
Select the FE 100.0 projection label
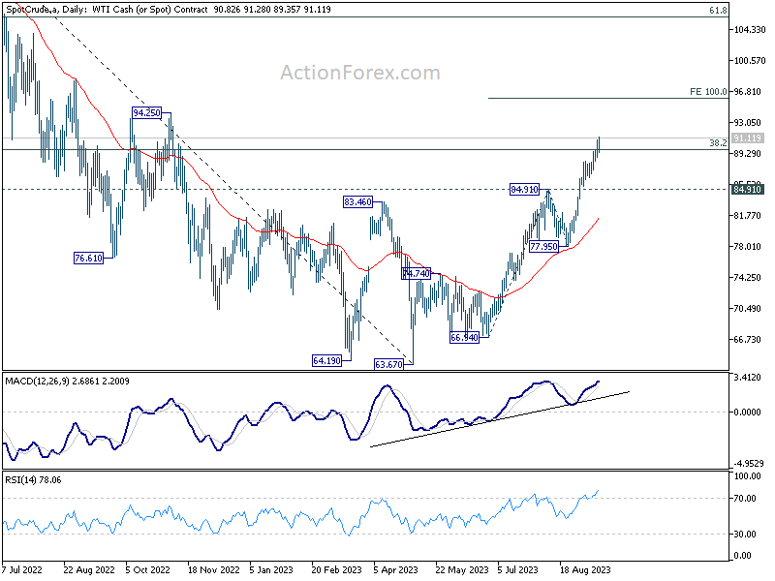(708, 91)
